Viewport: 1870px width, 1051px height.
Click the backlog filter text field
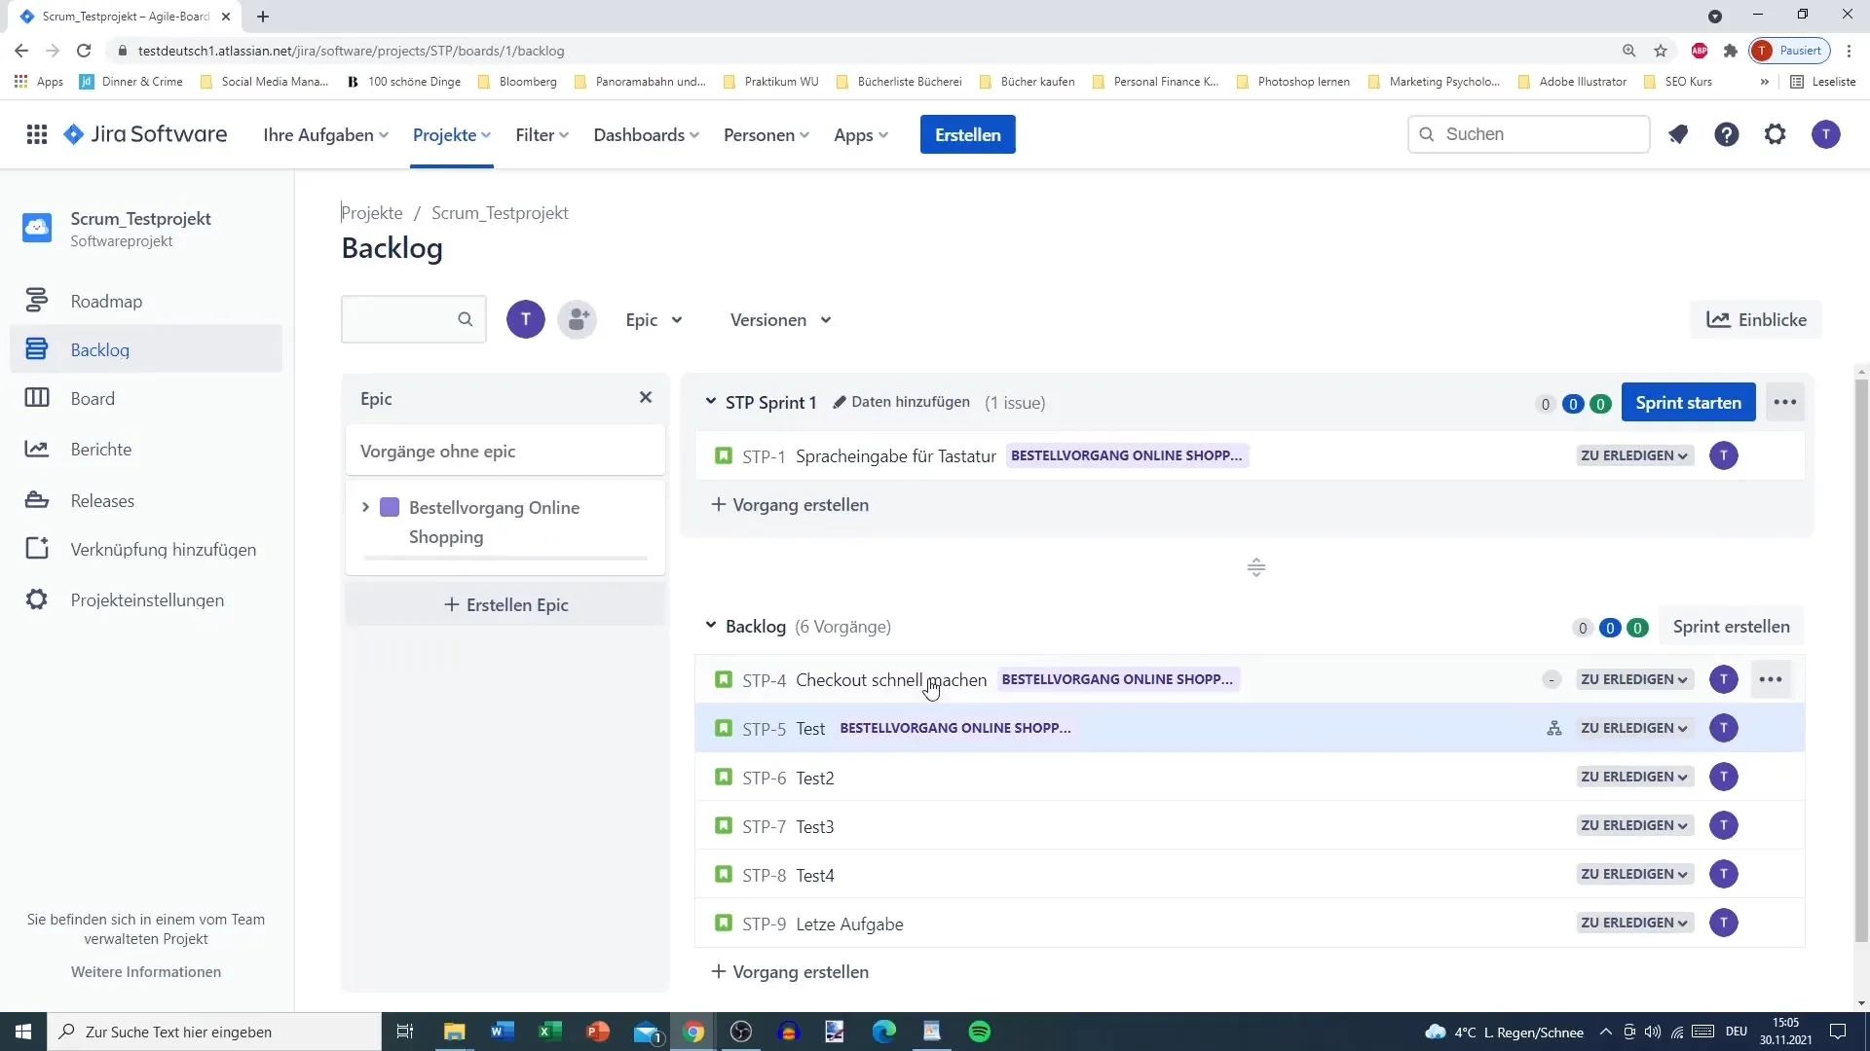point(414,319)
